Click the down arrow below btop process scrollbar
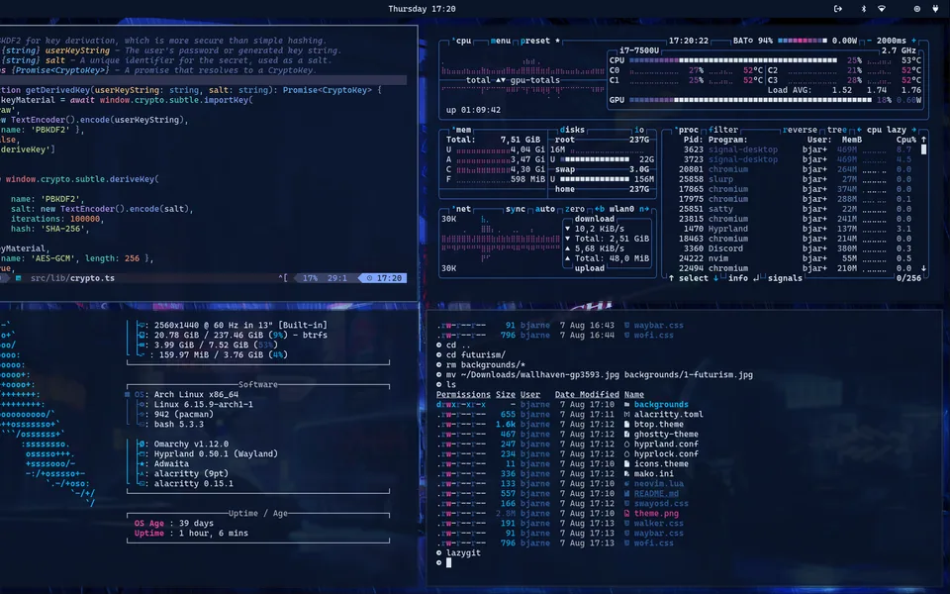The height and width of the screenshot is (594, 950). pyautogui.click(x=923, y=268)
